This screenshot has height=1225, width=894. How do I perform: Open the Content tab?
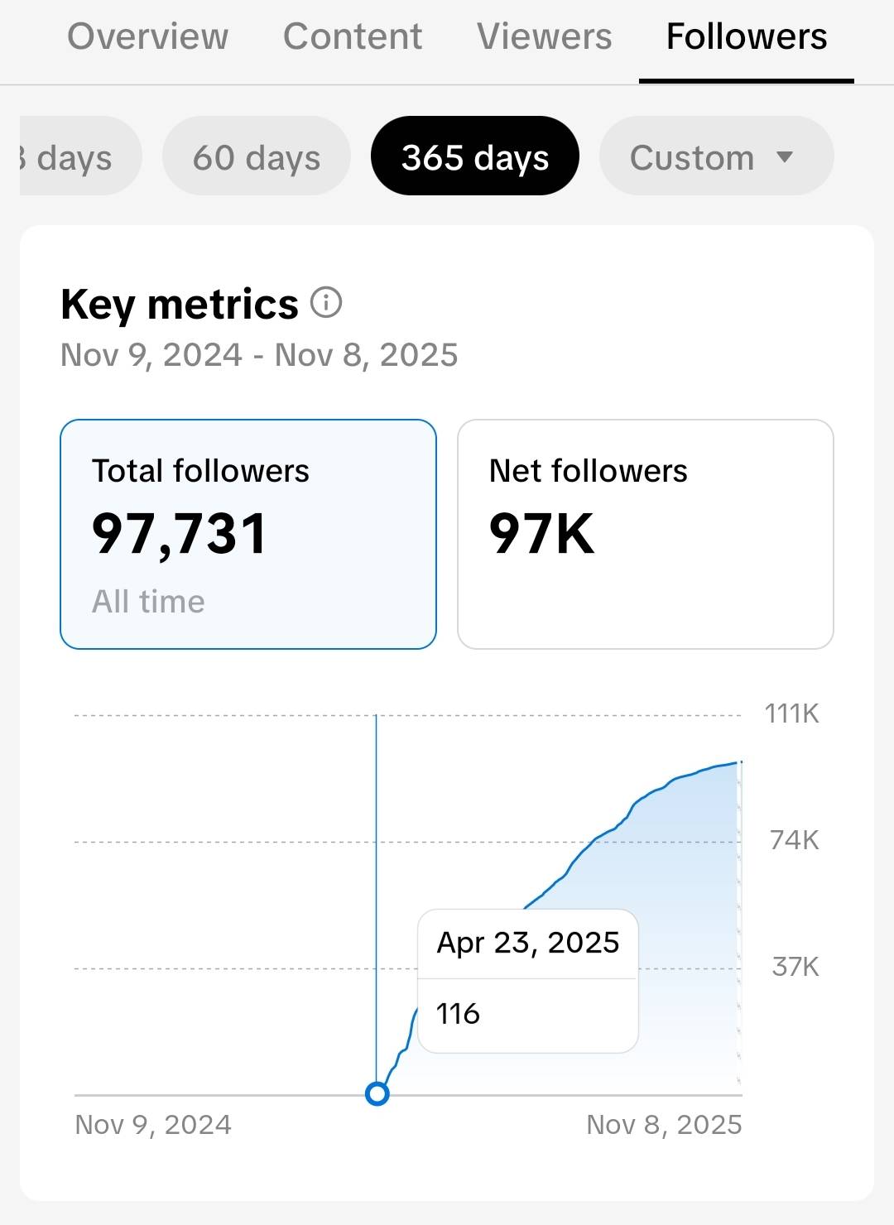coord(353,37)
